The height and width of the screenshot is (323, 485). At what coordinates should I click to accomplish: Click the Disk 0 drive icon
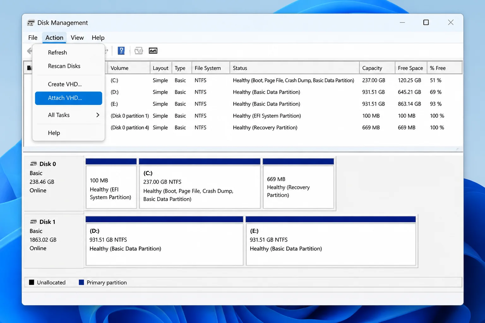click(x=33, y=164)
